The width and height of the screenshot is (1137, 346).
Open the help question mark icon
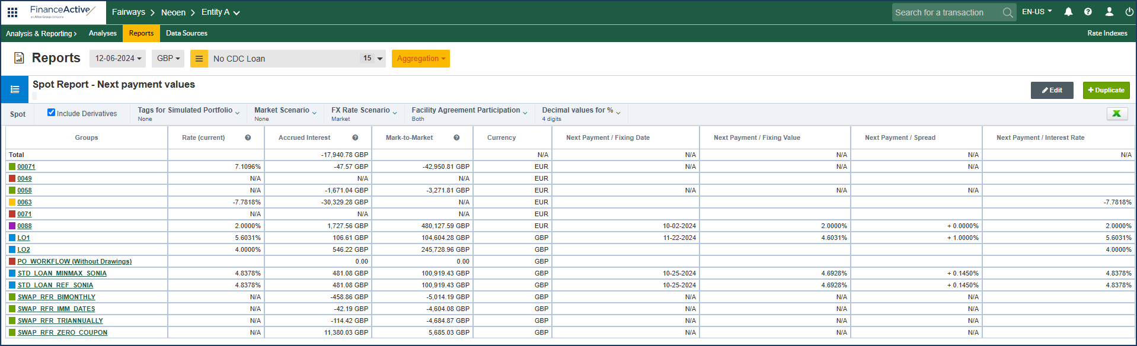[1088, 12]
